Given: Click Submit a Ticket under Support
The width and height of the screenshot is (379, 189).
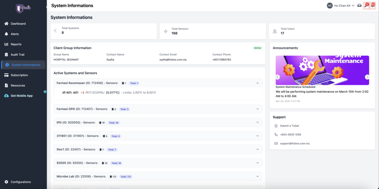Looking at the screenshot, I should [x=289, y=126].
